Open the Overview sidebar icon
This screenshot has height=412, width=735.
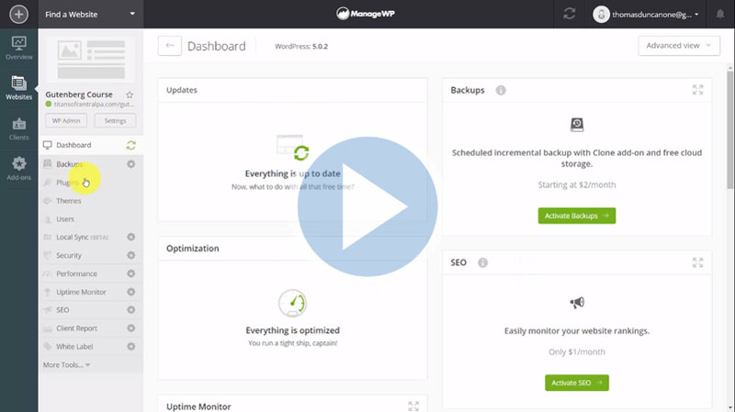(x=18, y=48)
